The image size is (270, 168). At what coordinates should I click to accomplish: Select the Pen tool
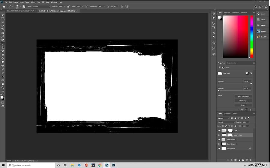[3, 69]
